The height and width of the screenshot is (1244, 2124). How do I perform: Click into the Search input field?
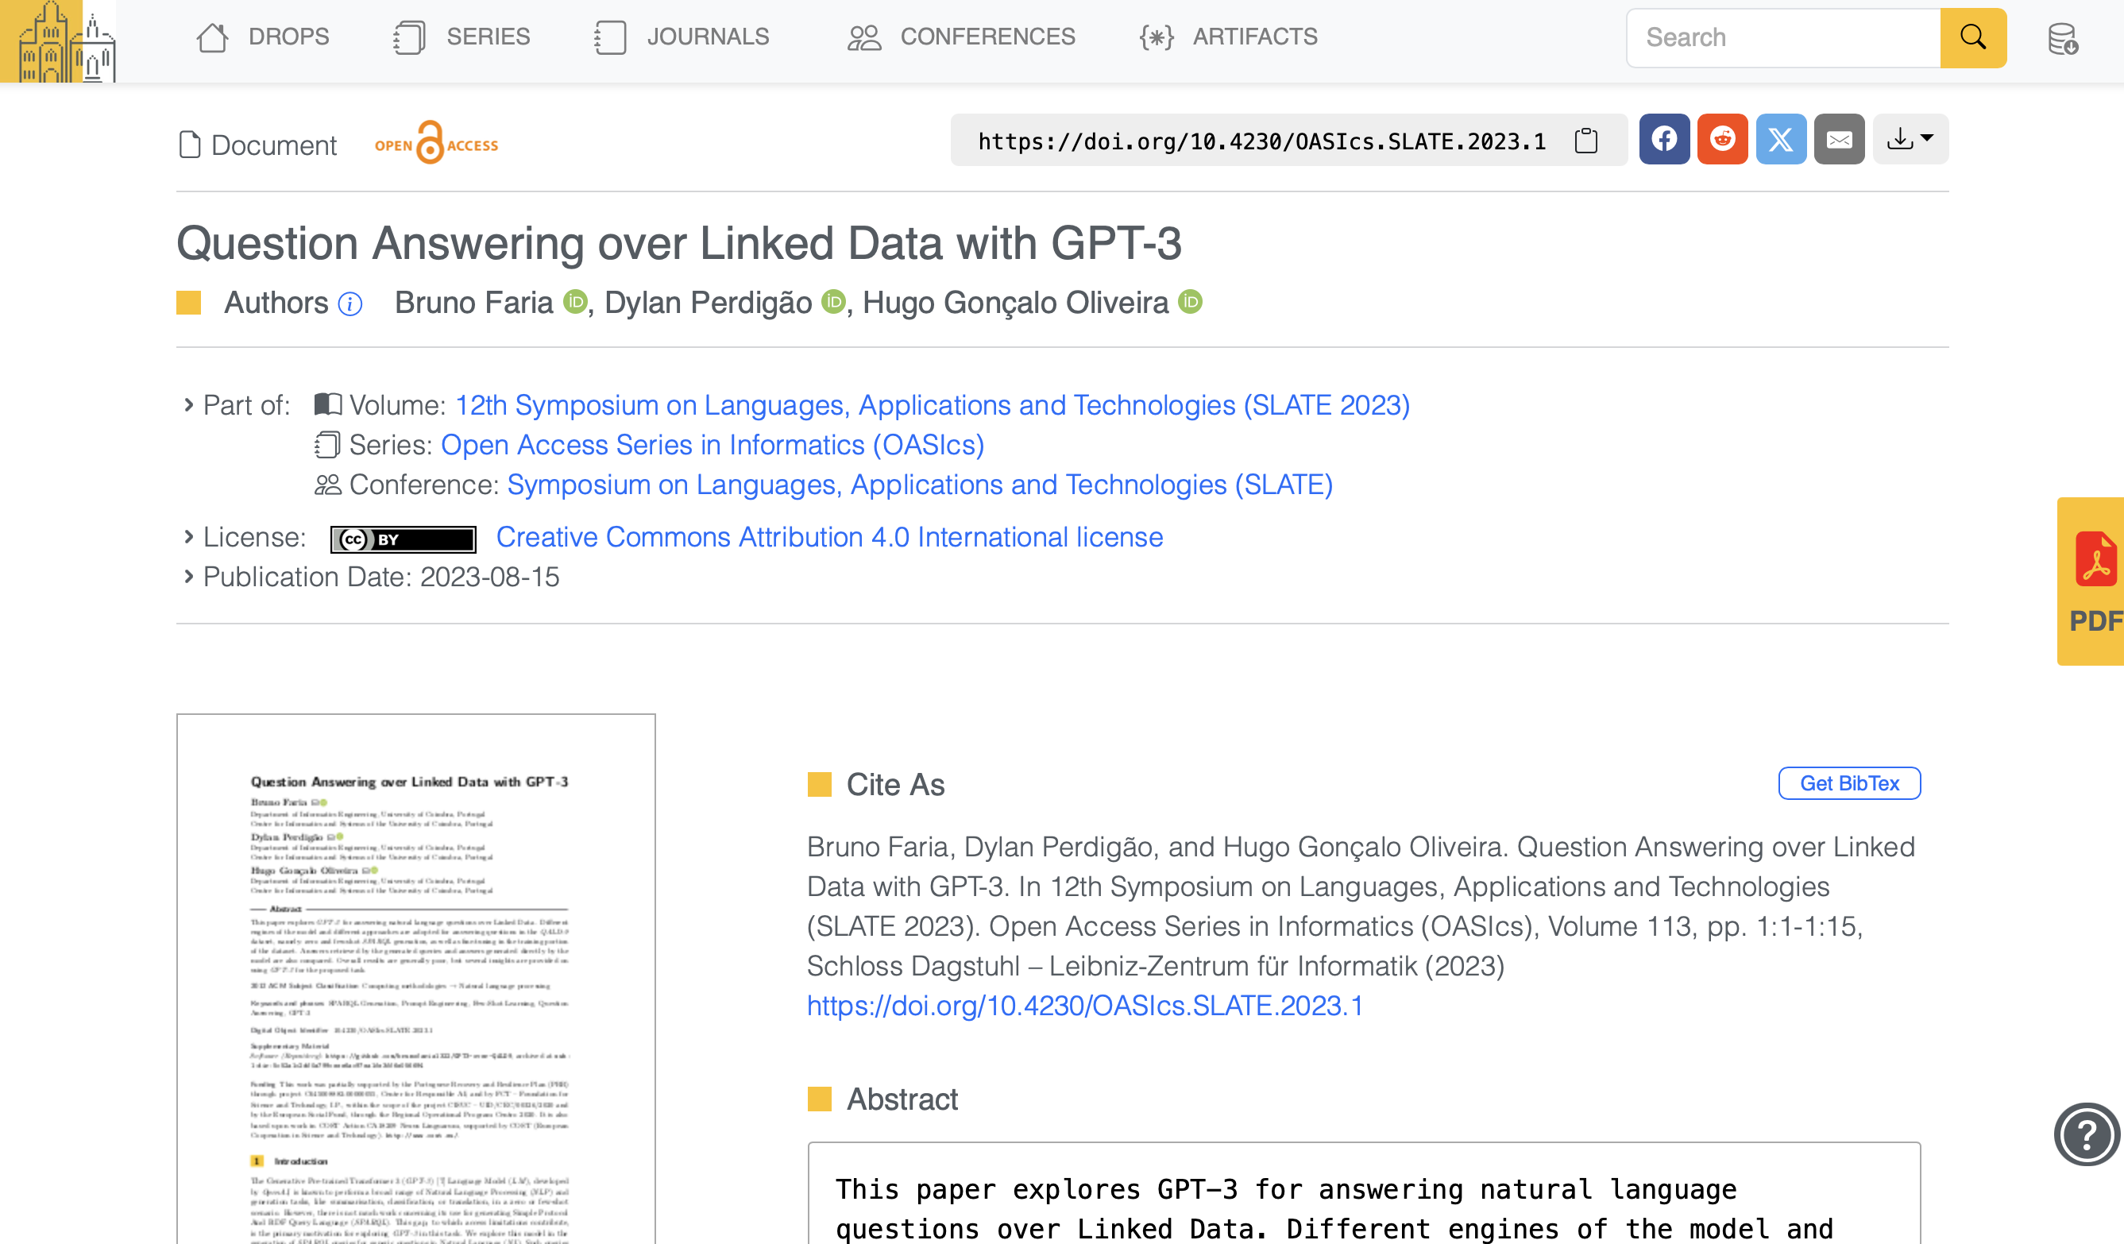(1783, 38)
